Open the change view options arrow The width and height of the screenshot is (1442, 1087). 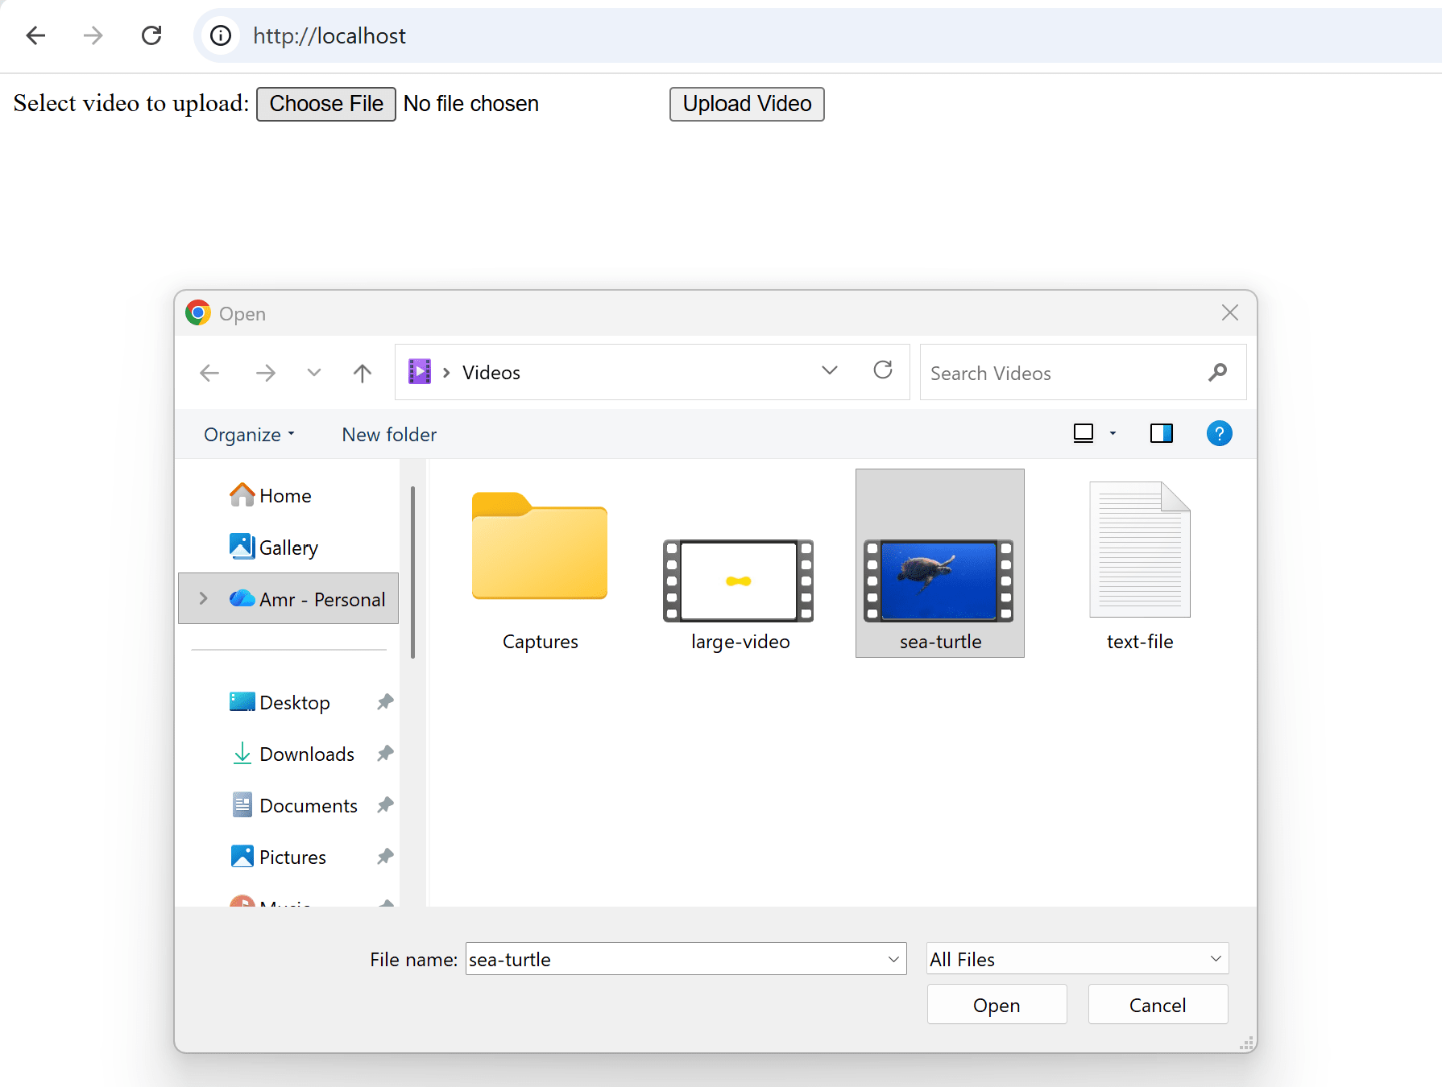[x=1113, y=434]
